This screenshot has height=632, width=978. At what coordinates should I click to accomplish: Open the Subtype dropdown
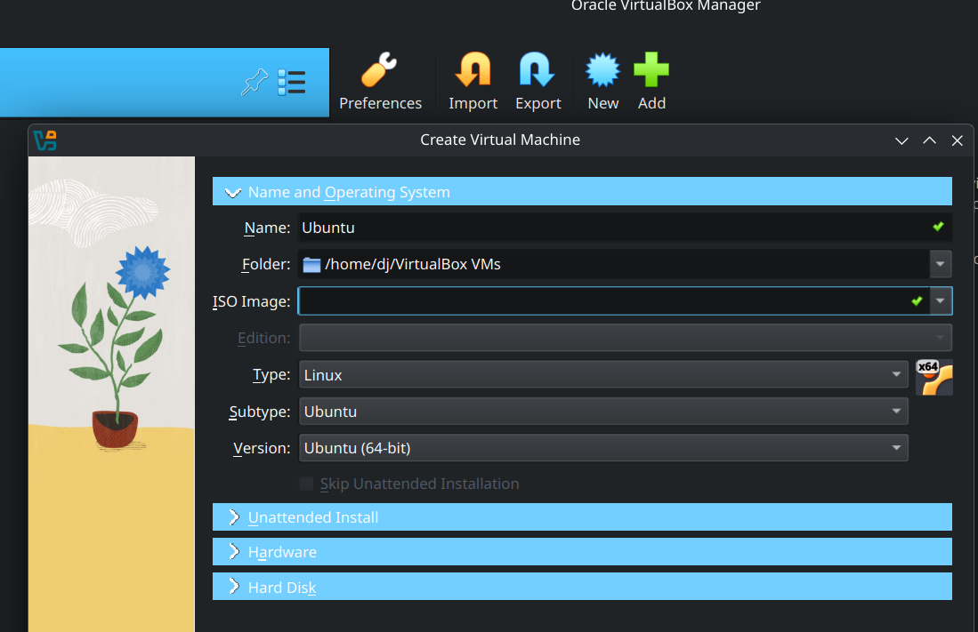click(896, 411)
